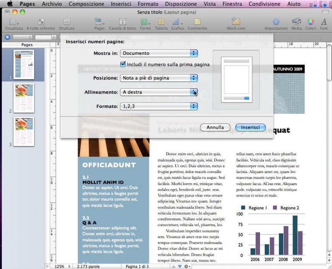This screenshot has height=269, width=332.
Task: Click the Pagina 1 di 3 indicator
Action: [x=137, y=266]
